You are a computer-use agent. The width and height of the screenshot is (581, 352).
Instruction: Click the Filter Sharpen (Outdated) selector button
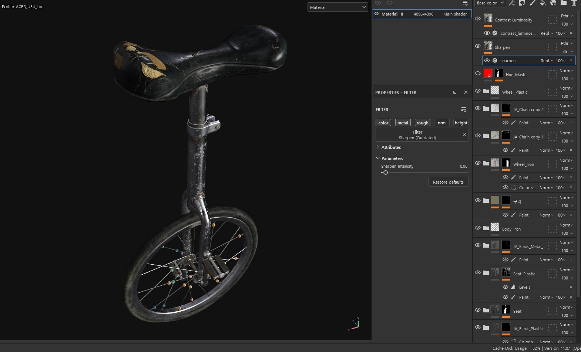417,135
